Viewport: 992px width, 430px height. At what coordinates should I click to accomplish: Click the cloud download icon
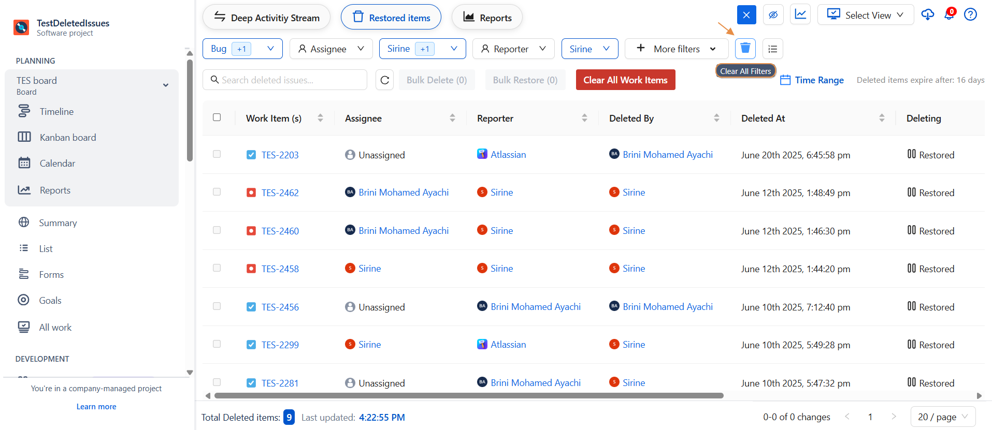click(x=927, y=14)
